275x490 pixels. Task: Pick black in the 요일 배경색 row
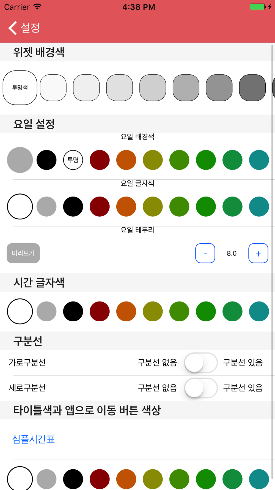(46, 160)
